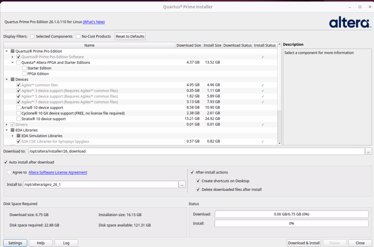Viewport: 374px width, 247px height.
Task: Click the 'Disk space available: 121.31 GB' text
Action: [124, 225]
